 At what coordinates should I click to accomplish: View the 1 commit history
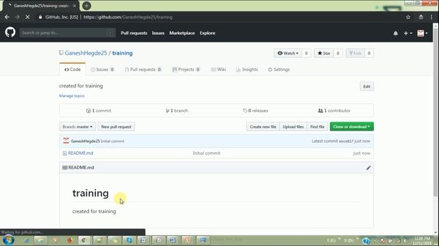point(99,111)
